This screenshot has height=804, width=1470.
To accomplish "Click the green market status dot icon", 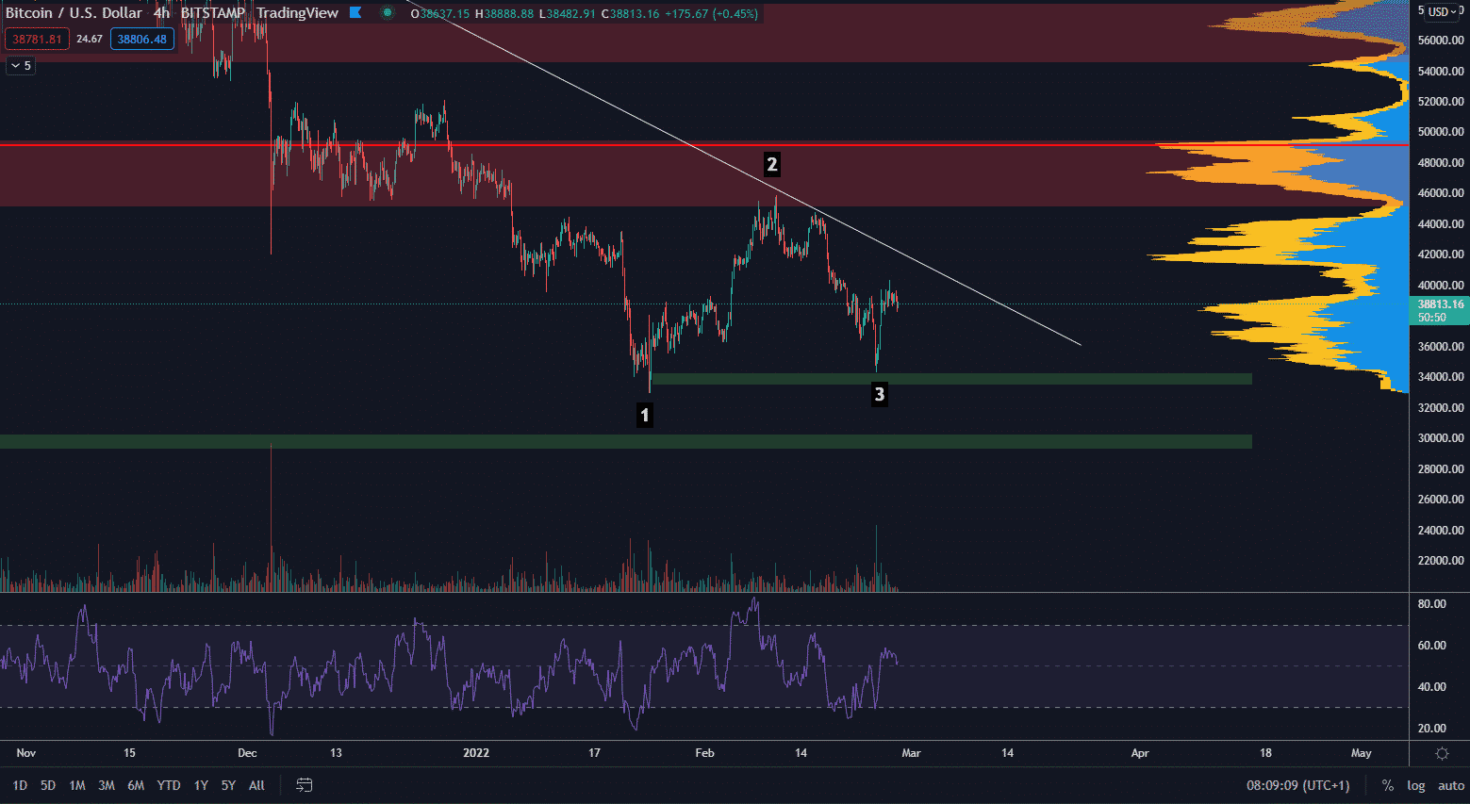I will point(388,13).
